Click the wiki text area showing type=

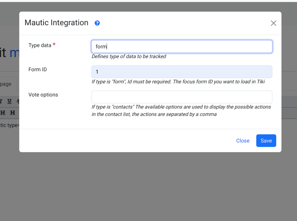pyautogui.click(x=10, y=125)
